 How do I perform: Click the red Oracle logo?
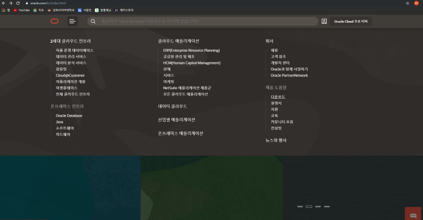click(54, 21)
